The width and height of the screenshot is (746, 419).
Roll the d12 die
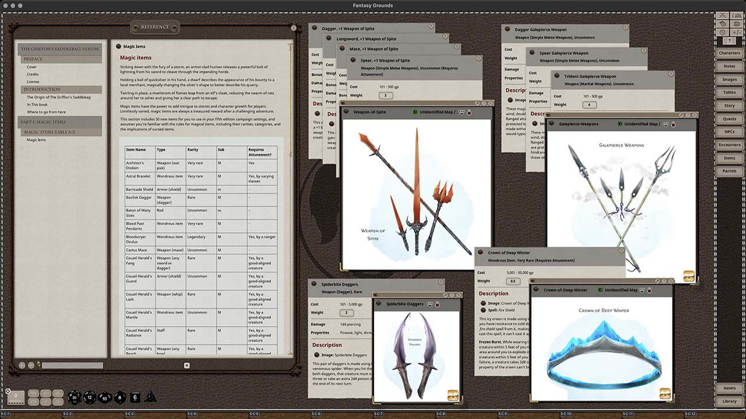pos(89,398)
